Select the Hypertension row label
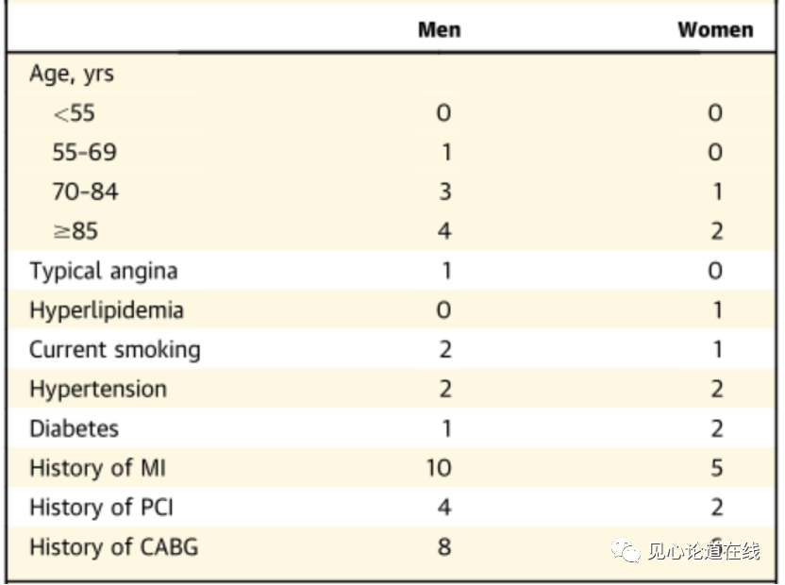 (98, 390)
